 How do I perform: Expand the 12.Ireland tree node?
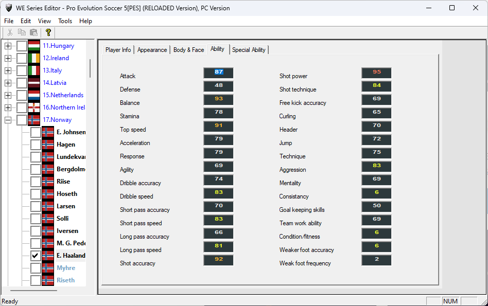[x=8, y=58]
